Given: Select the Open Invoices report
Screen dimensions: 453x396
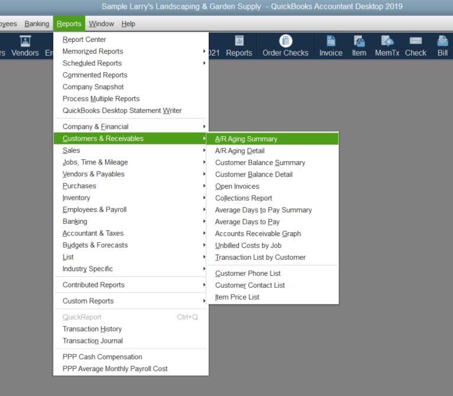Looking at the screenshot, I should click(x=273, y=186).
